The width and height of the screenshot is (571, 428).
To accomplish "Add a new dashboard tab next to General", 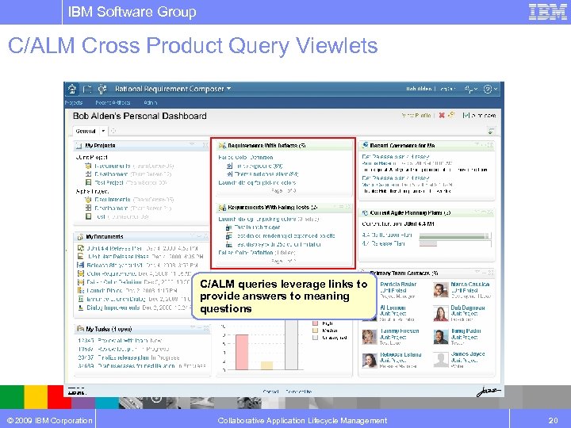I will coord(113,131).
